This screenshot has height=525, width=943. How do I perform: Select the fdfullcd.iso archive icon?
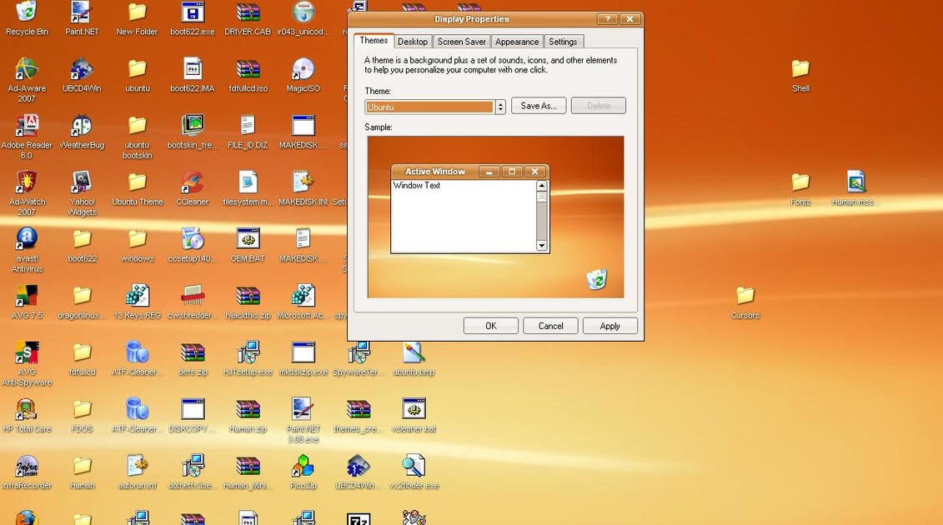coord(248,68)
